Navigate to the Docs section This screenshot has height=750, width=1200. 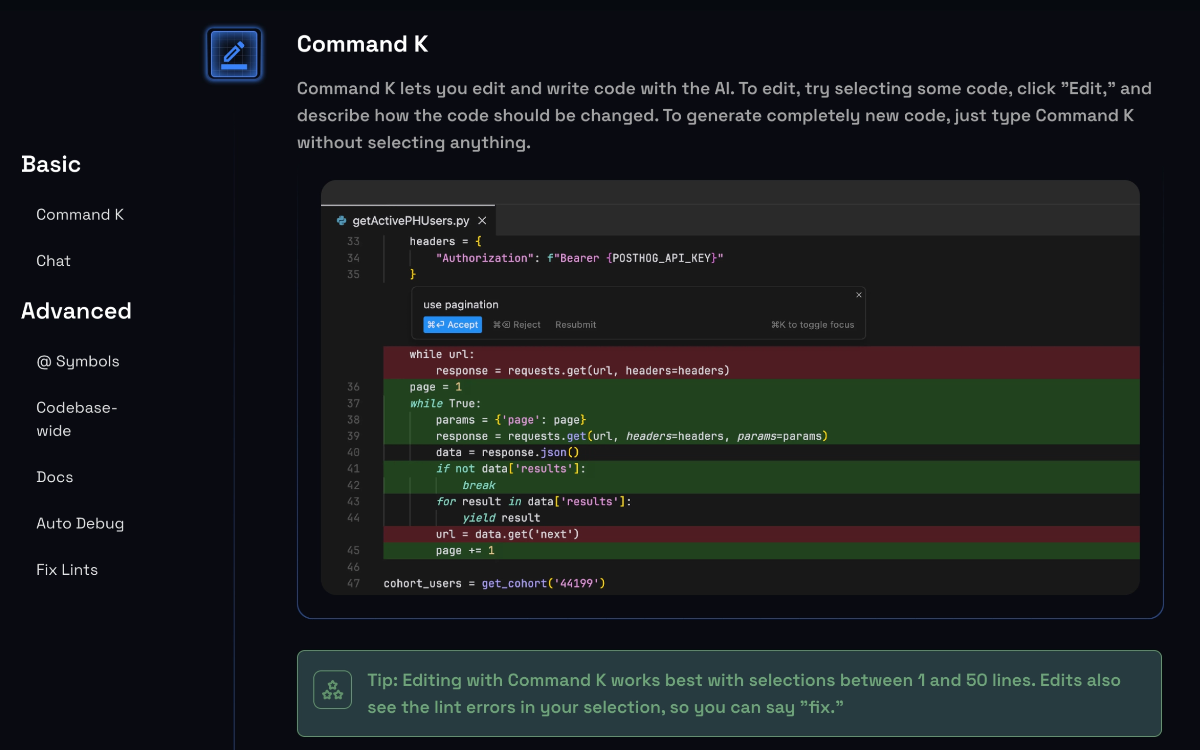tap(55, 477)
